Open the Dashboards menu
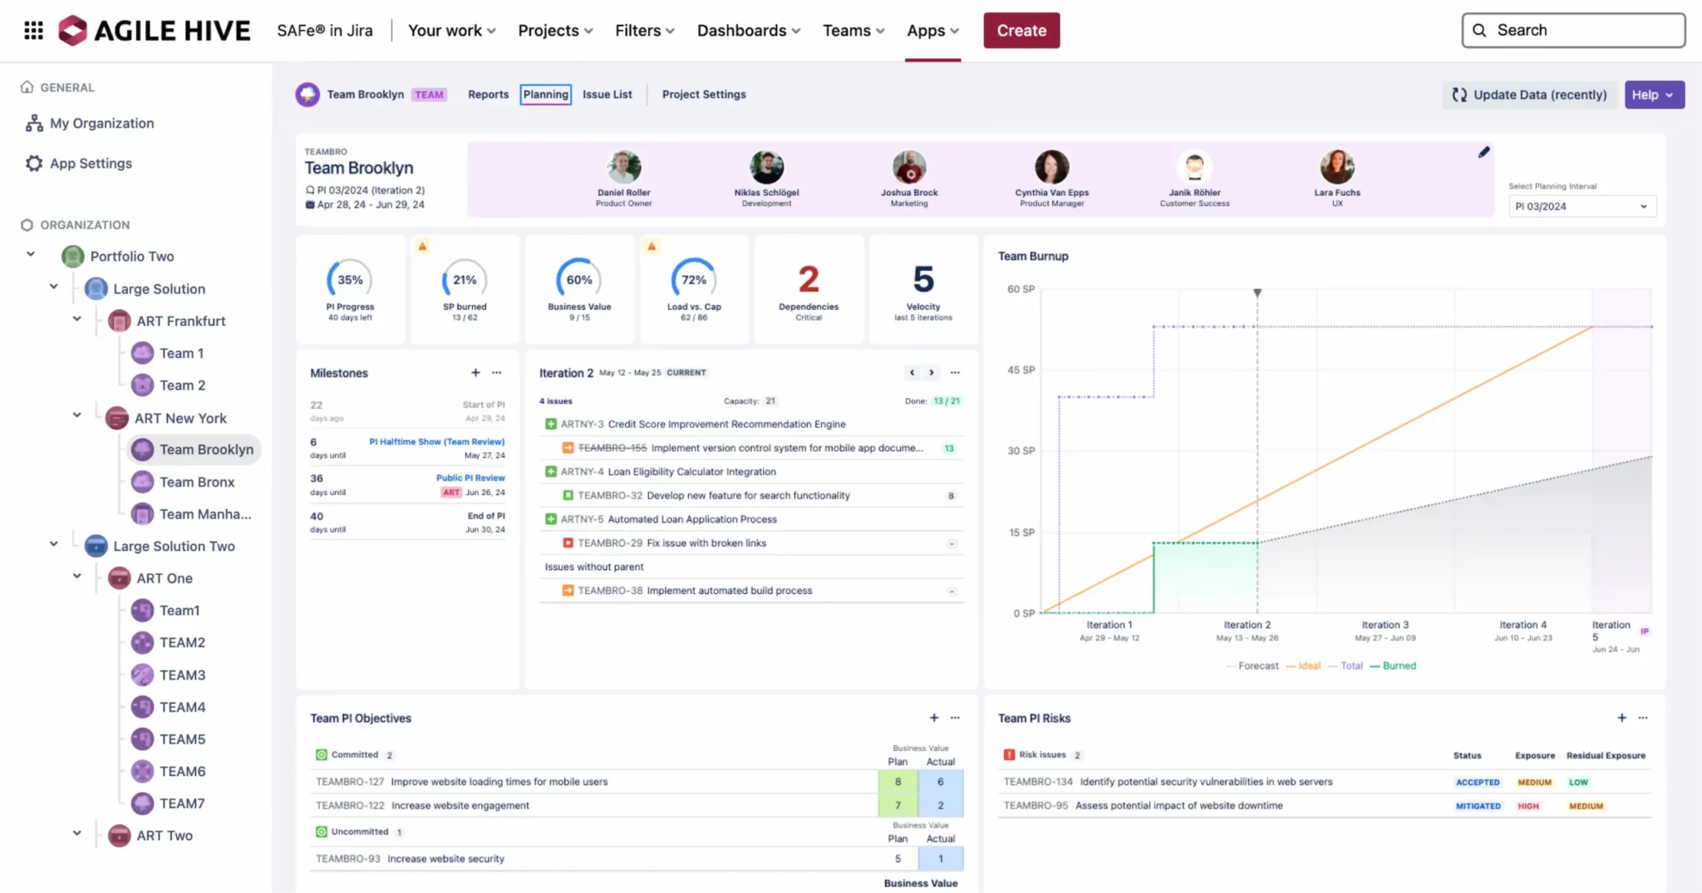Screen dimensions: 1702x893 coord(748,31)
